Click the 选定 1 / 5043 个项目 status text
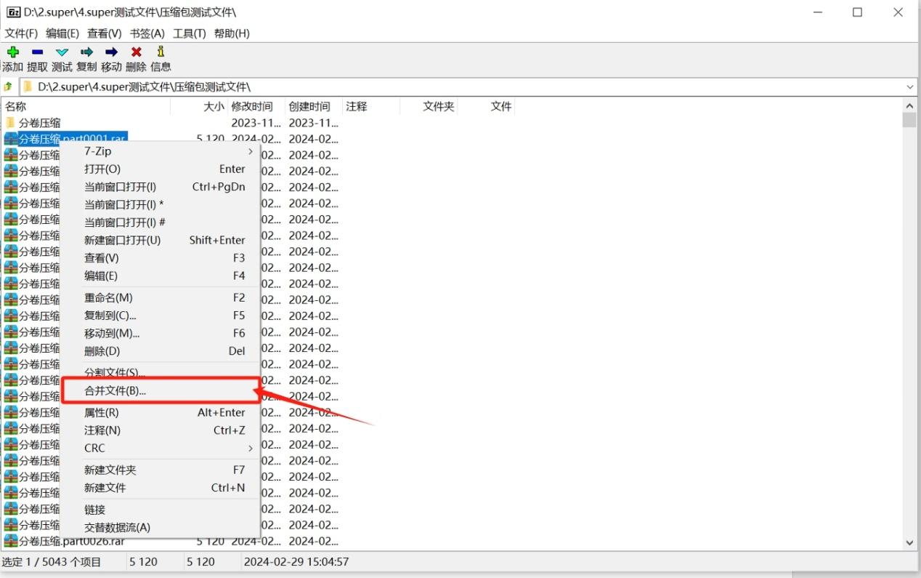Image resolution: width=921 pixels, height=578 pixels. 52,561
